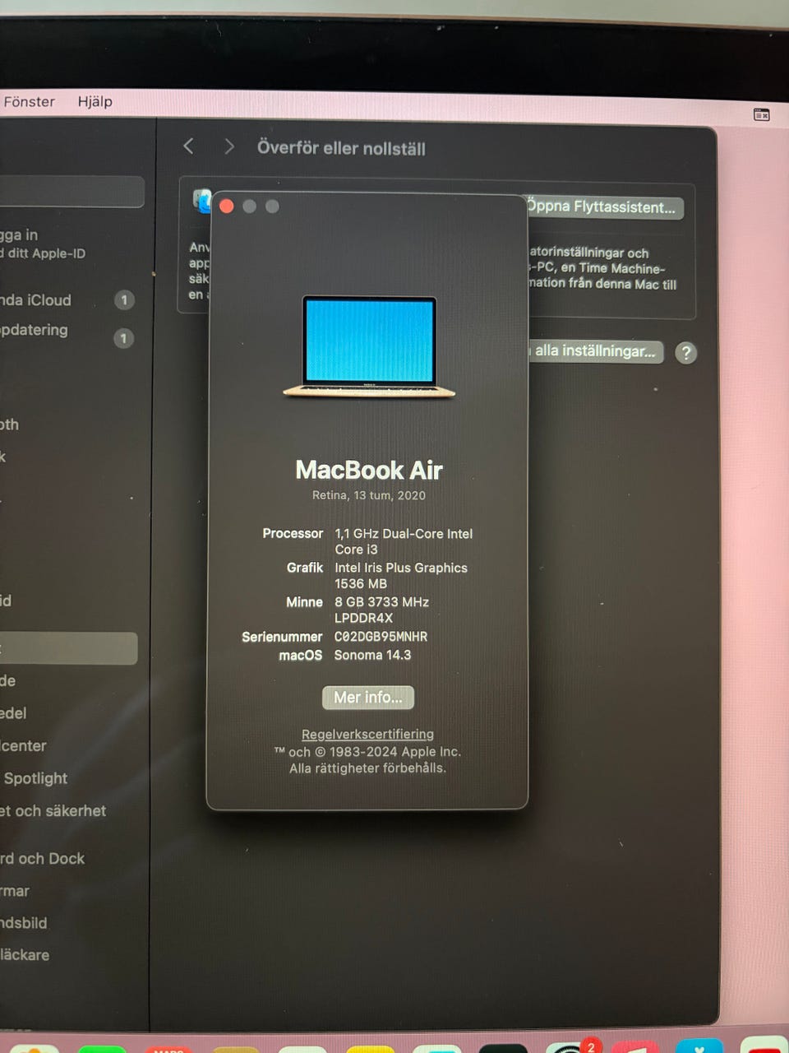Click the Migration Assistant icon behind the dialog
The image size is (789, 1053).
tap(201, 200)
